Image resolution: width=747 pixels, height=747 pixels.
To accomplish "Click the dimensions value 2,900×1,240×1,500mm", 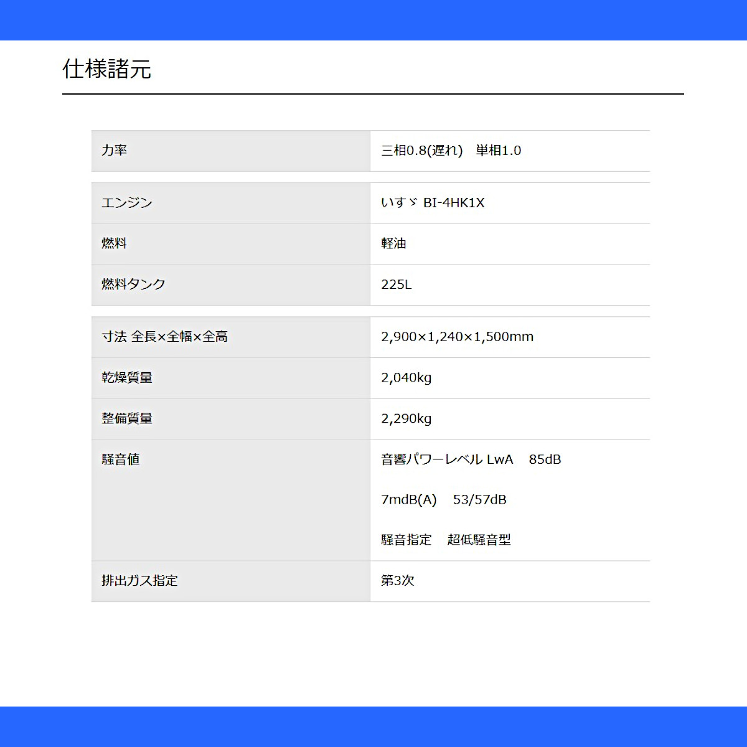I will point(458,337).
